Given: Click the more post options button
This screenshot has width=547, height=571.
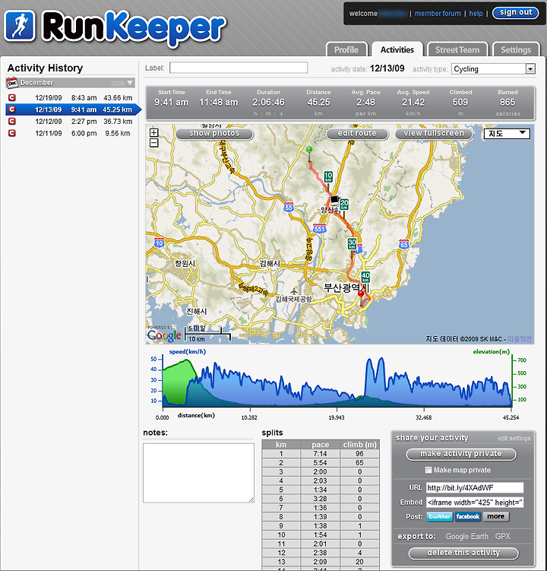Looking at the screenshot, I should (x=495, y=516).
